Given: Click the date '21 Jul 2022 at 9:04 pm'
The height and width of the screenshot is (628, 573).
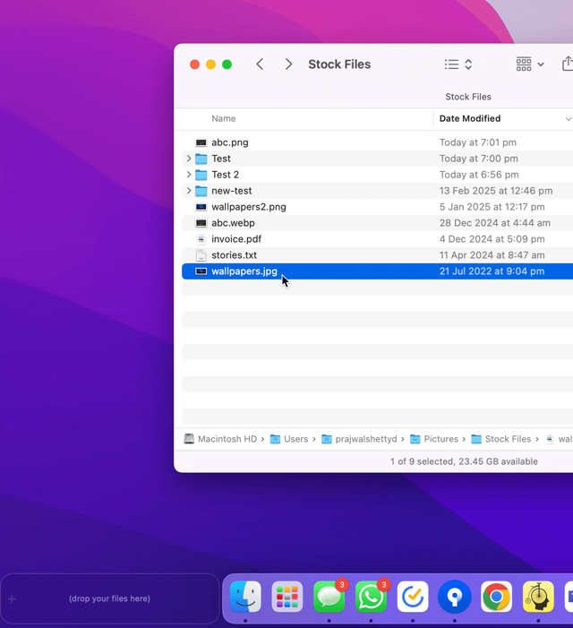Looking at the screenshot, I should pyautogui.click(x=492, y=271).
